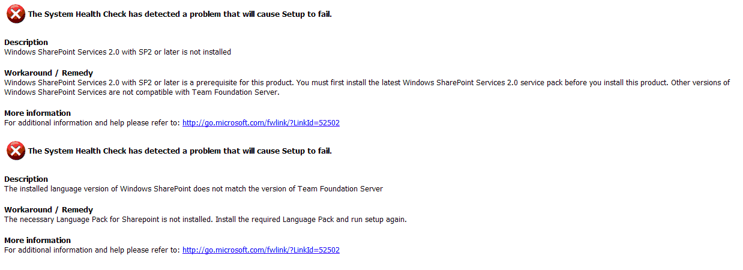Click the second Workaround / Remedy label
The width and height of the screenshot is (743, 270).
click(x=49, y=210)
